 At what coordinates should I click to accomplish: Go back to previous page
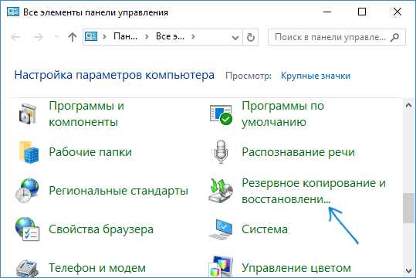(16, 37)
